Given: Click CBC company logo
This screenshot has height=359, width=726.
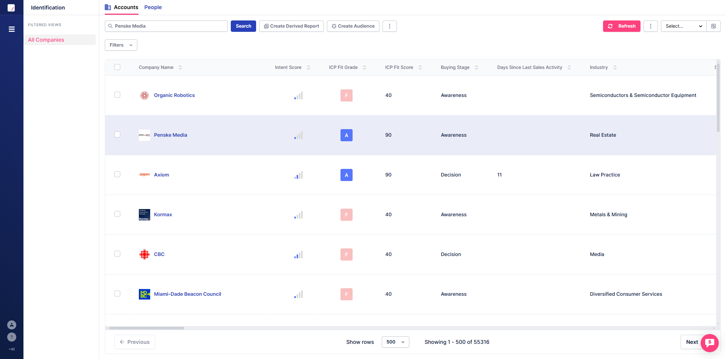Looking at the screenshot, I should [145, 254].
